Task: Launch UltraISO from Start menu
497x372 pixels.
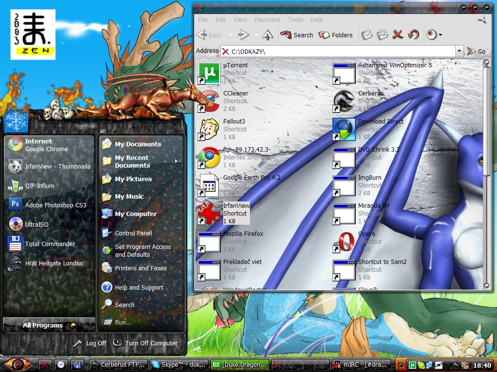Action: point(49,225)
